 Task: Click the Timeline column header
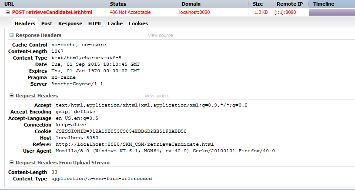pos(324,4)
